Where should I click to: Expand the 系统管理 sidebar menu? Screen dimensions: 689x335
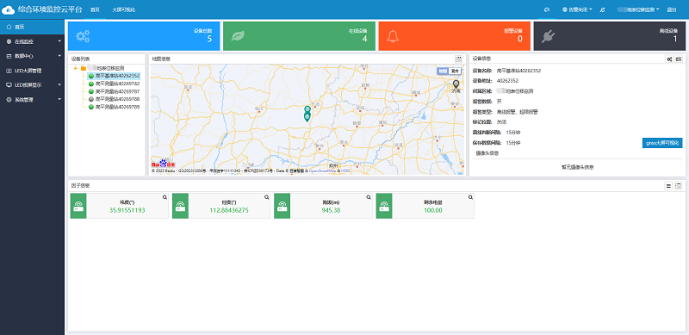[32, 100]
